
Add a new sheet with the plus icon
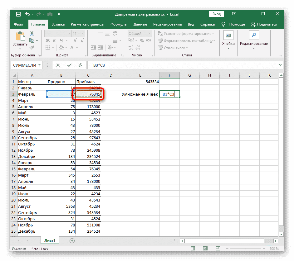[x=72, y=241]
